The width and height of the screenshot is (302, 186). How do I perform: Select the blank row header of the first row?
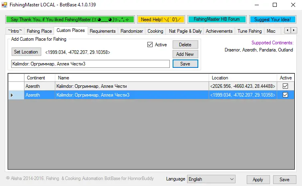(x=16, y=86)
